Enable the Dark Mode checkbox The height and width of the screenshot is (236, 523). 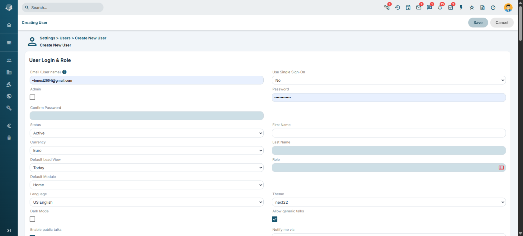pyautogui.click(x=32, y=219)
